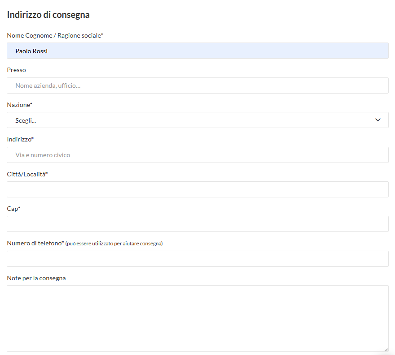This screenshot has width=395, height=355.
Task: Click the Indirizzo label text
Action: 21,139
